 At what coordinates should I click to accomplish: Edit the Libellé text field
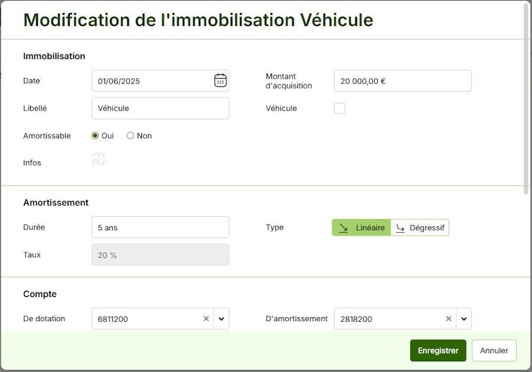pos(160,108)
